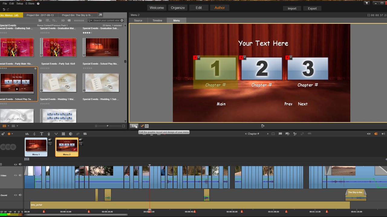Click the Welcome button
Screen dimensions: 387x217
click(157, 8)
